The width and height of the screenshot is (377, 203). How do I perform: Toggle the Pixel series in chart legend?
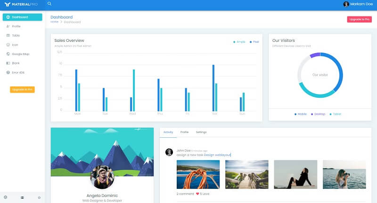coord(254,42)
